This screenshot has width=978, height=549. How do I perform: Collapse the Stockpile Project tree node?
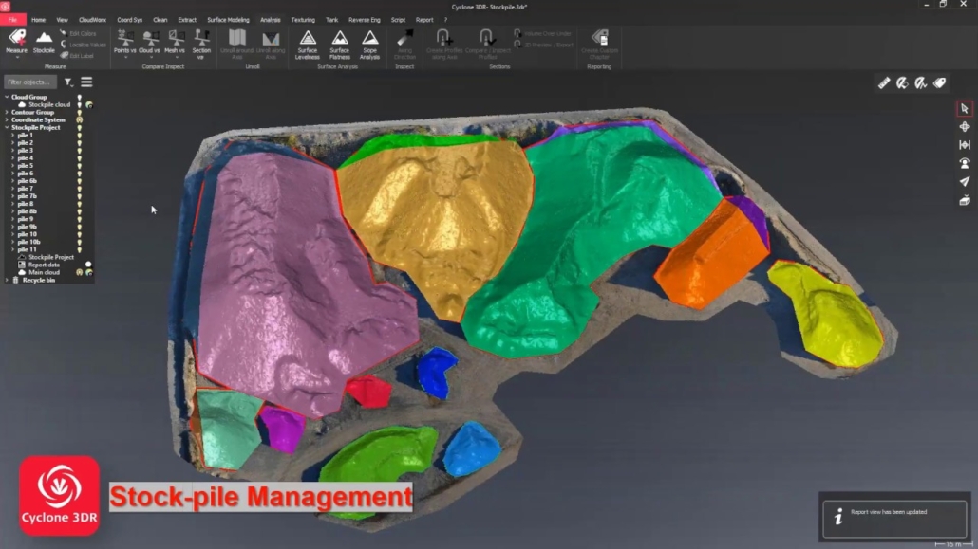click(7, 127)
